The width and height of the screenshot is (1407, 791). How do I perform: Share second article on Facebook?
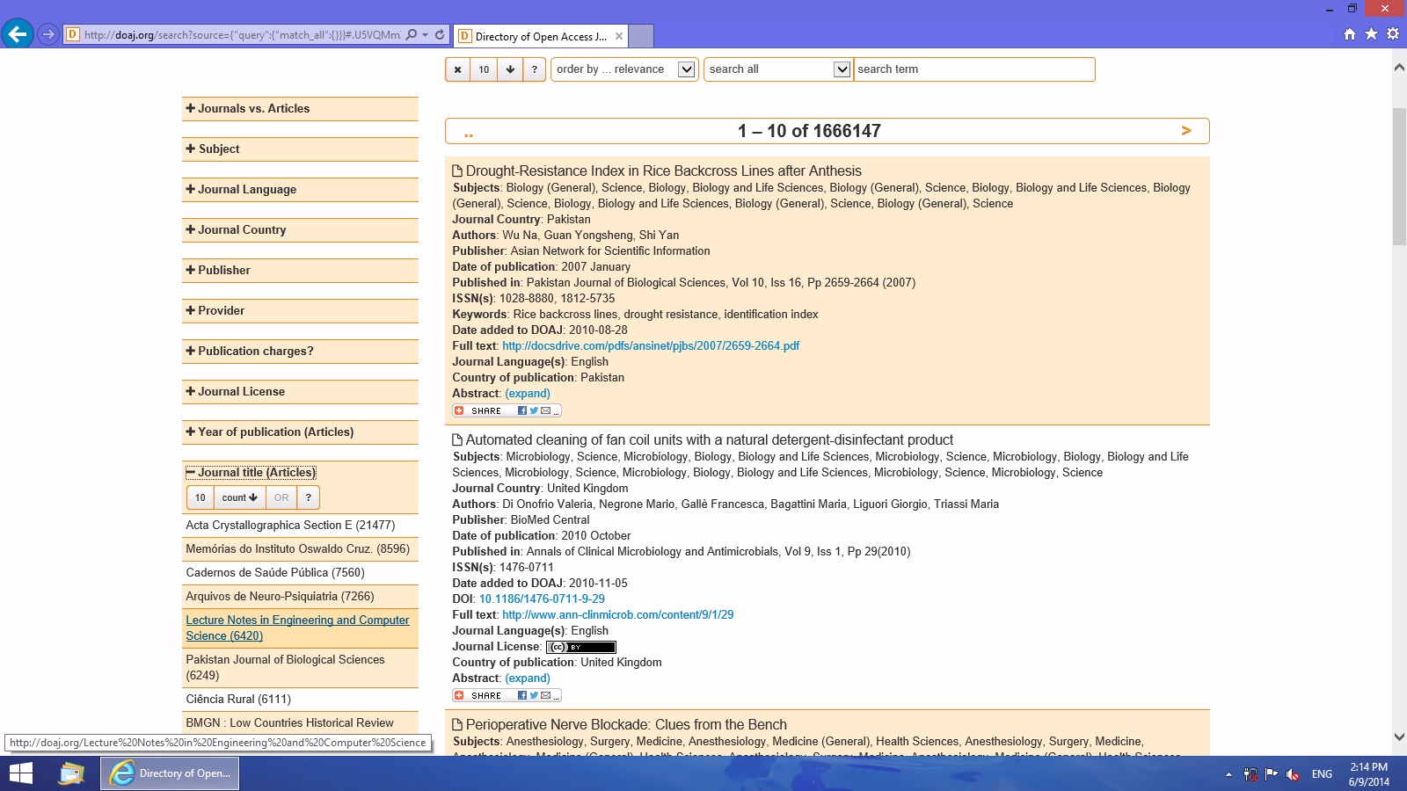[x=522, y=695]
